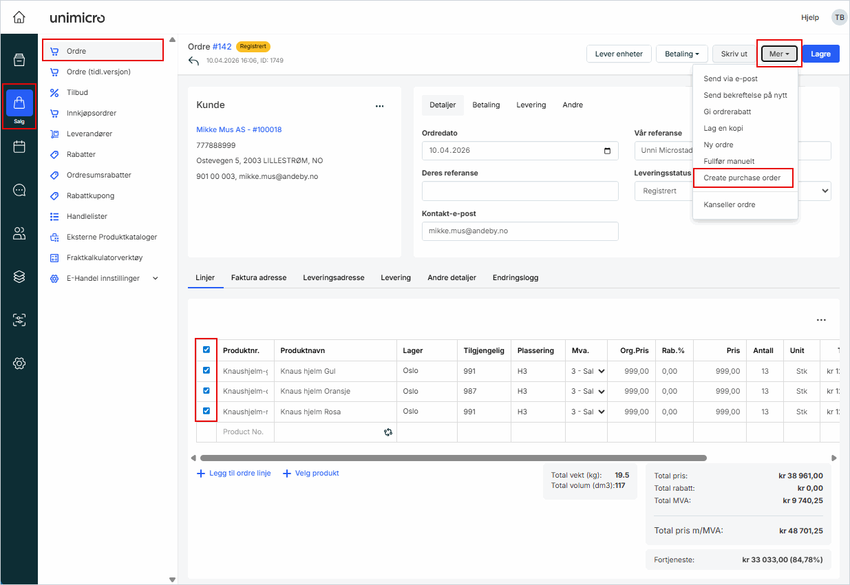Open customer link Mikke Mus AS - #100018
The image size is (850, 585).
239,129
